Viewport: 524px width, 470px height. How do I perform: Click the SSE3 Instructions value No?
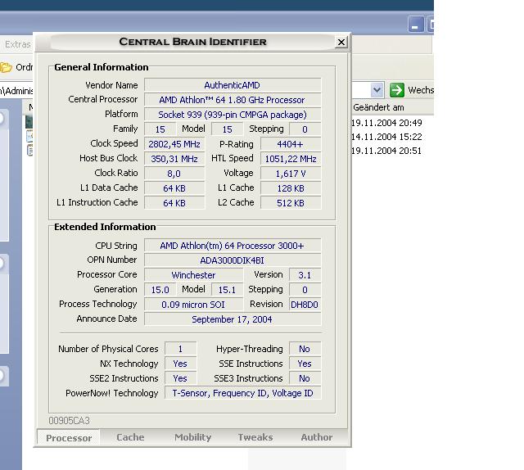tap(305, 378)
